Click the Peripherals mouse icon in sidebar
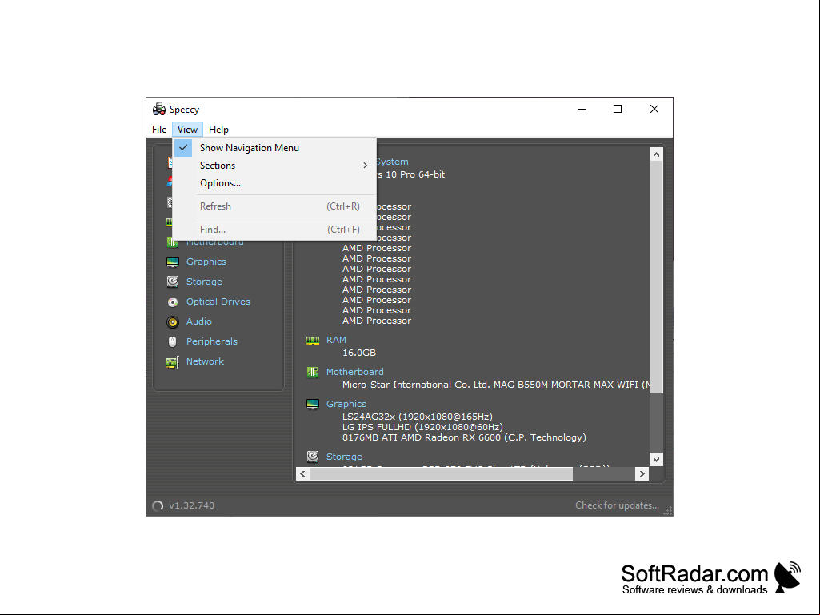Screen dimensions: 820x615 point(173,342)
